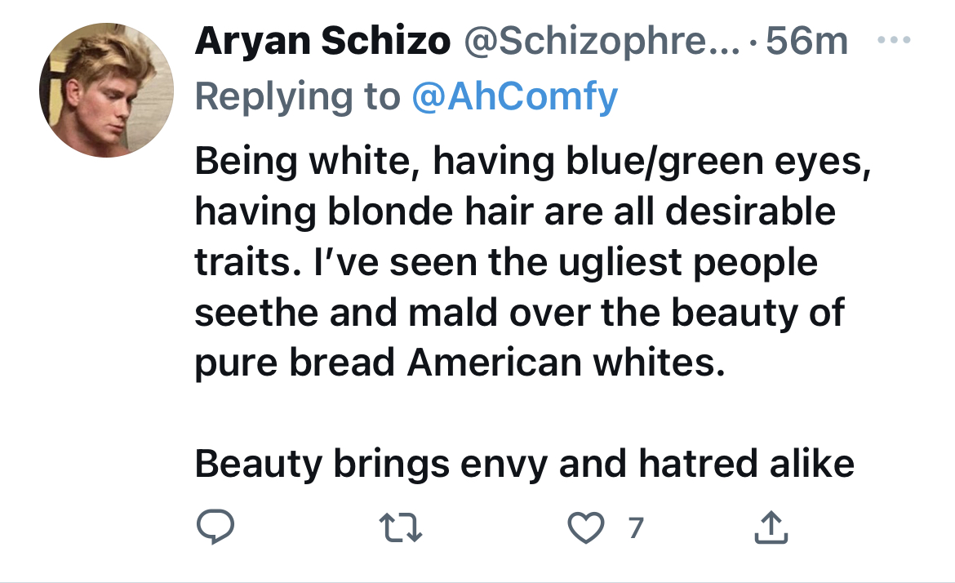Screen dimensions: 955x583
Task: Open tweet via 'Beauty brings envy and hatred alike'
Action: 524,465
